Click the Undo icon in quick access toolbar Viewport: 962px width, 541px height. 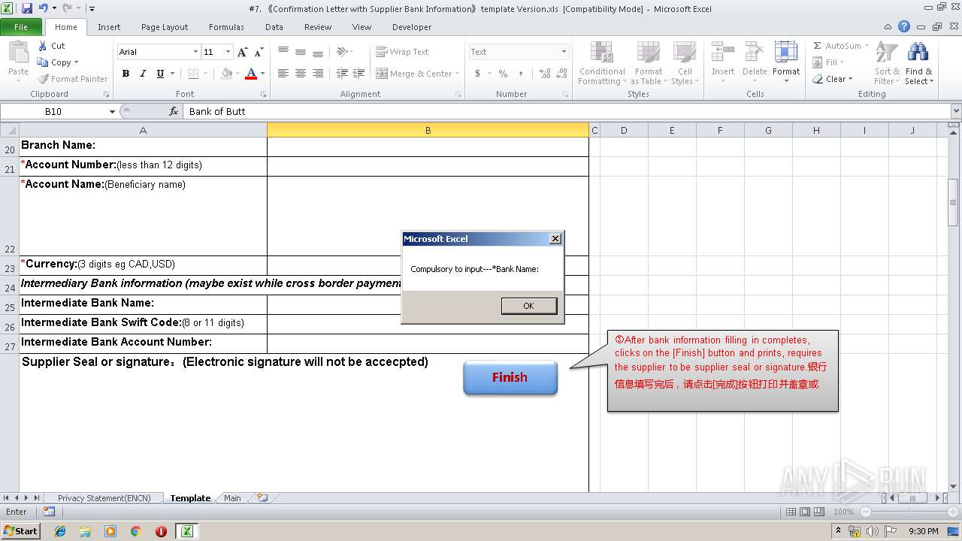43,8
